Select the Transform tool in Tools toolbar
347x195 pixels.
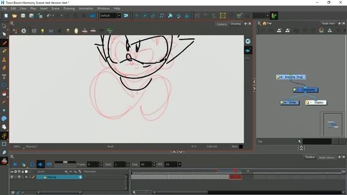click(4, 26)
